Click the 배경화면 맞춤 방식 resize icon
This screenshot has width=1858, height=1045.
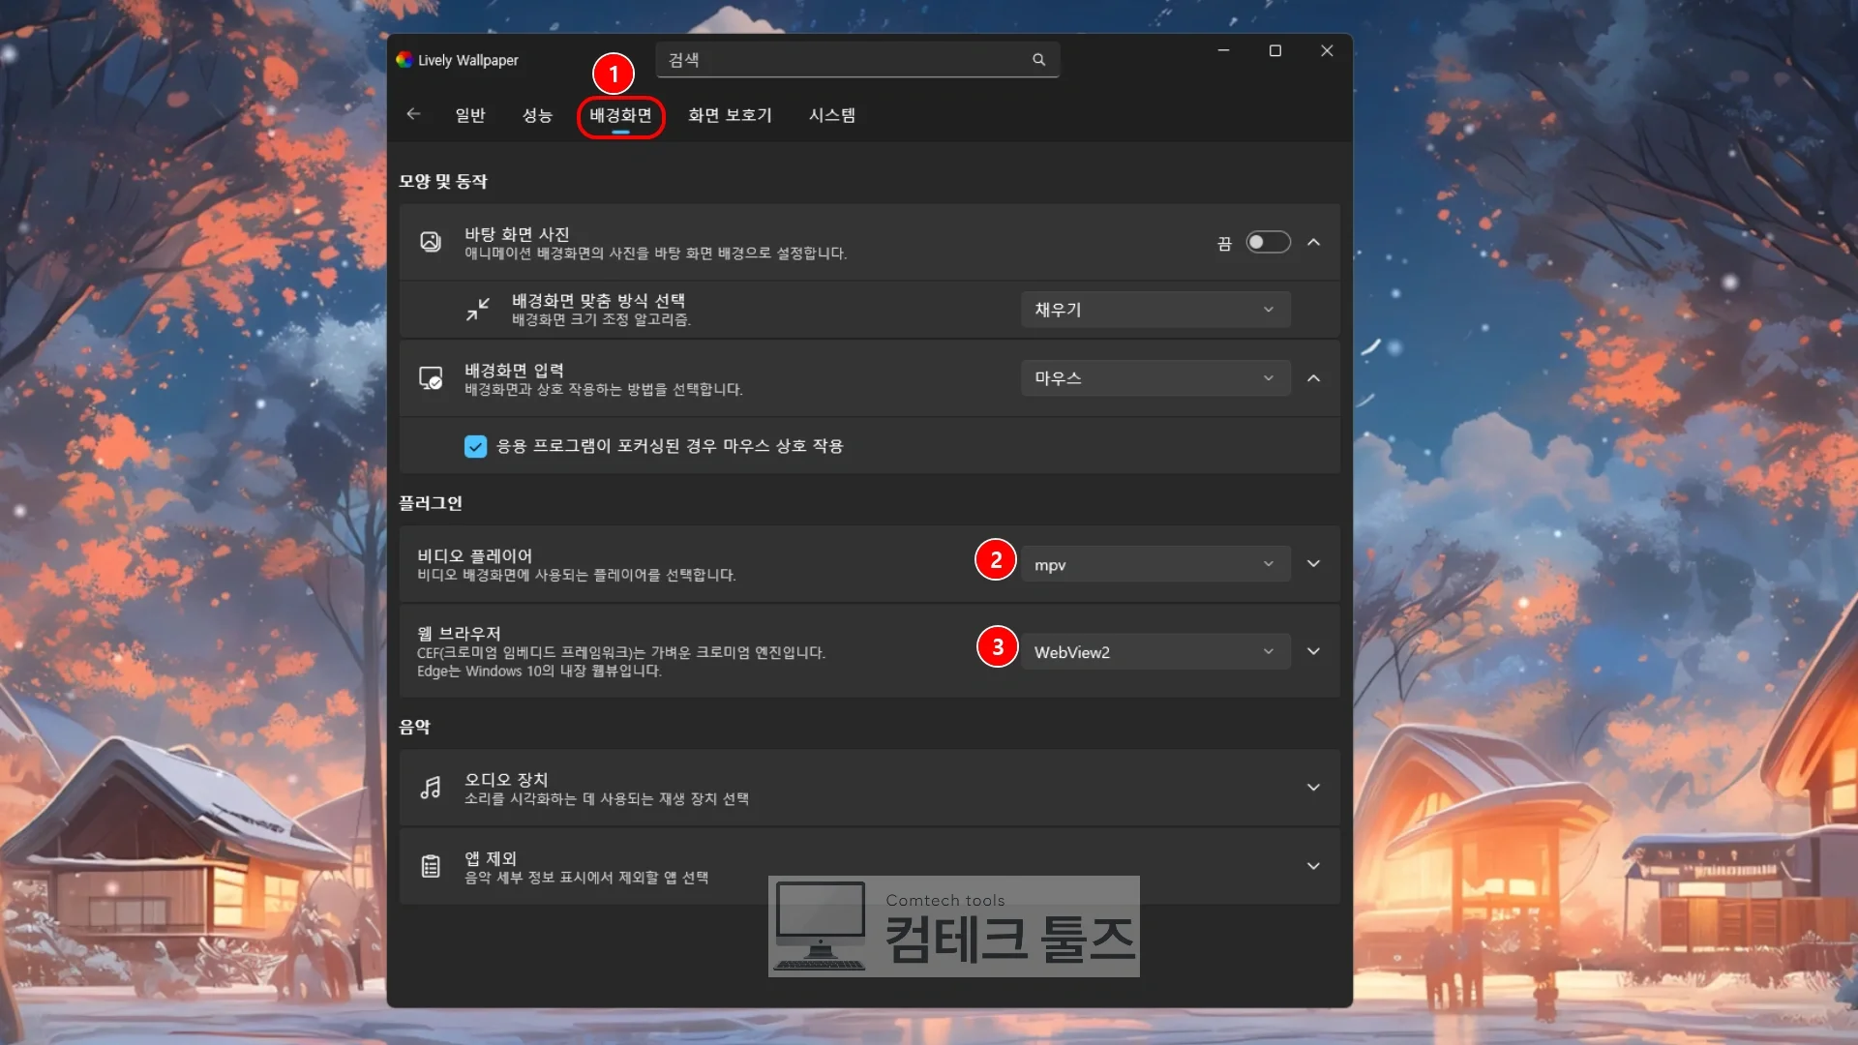[478, 310]
